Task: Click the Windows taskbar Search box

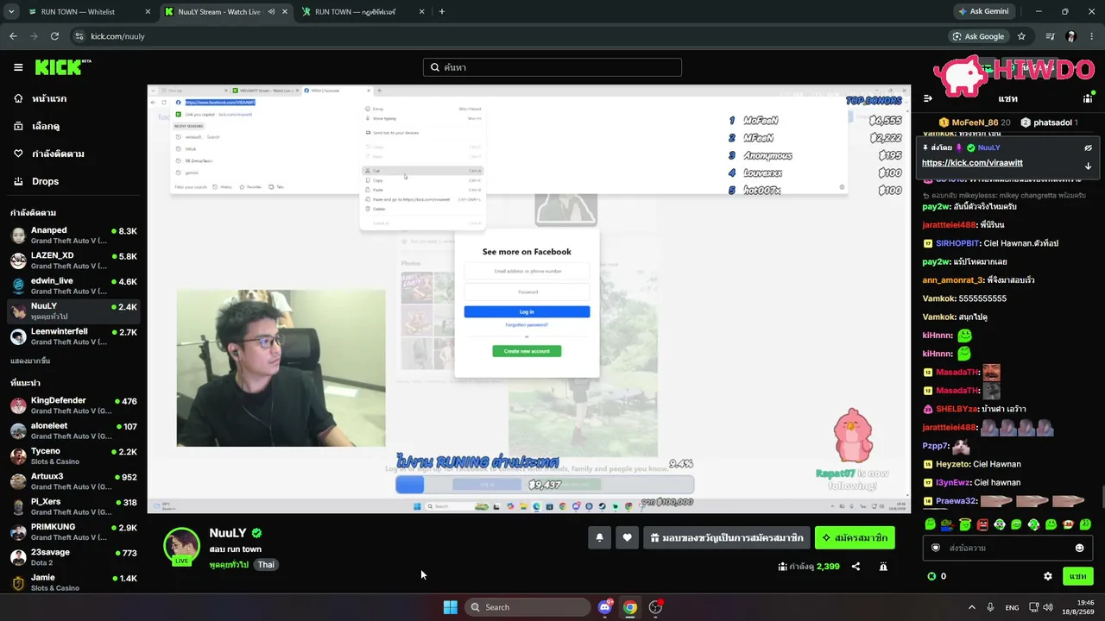Action: point(527,607)
